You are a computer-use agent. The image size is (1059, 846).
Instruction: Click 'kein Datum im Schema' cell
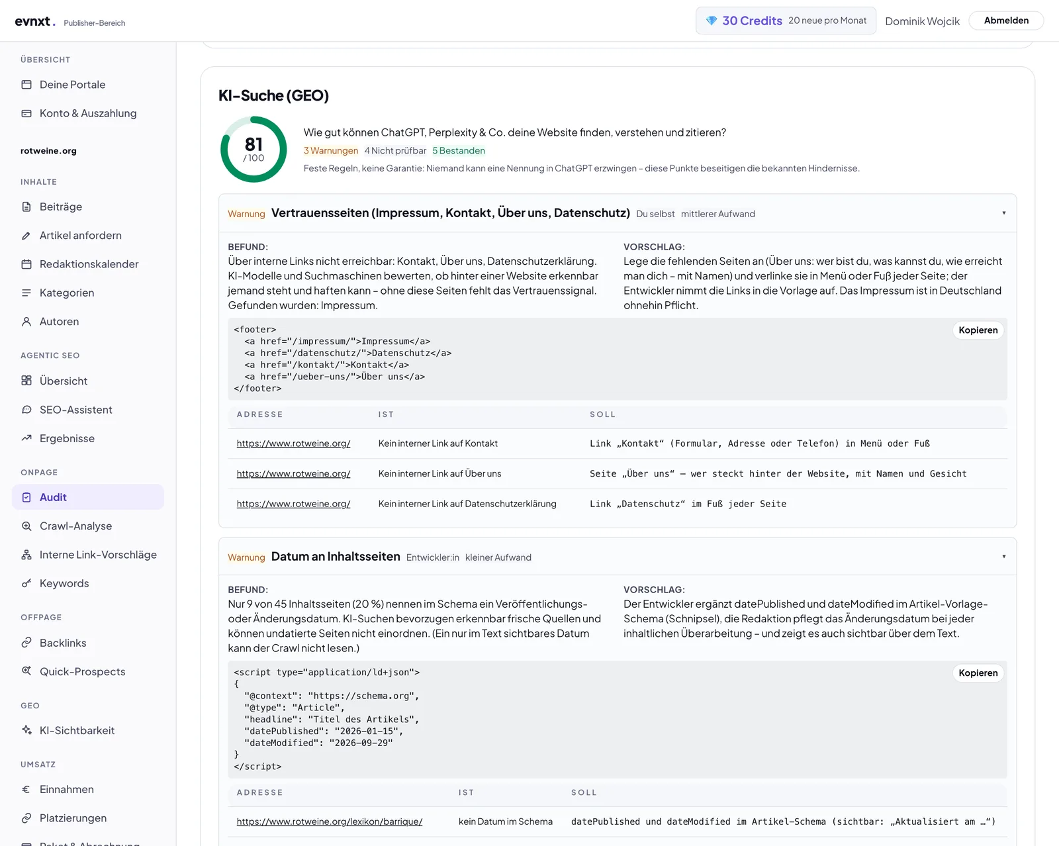click(x=506, y=822)
